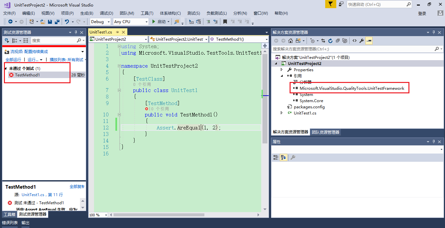Click the 运行... link in Test Explorer
Screen dimensions: 445x228
click(x=33, y=60)
